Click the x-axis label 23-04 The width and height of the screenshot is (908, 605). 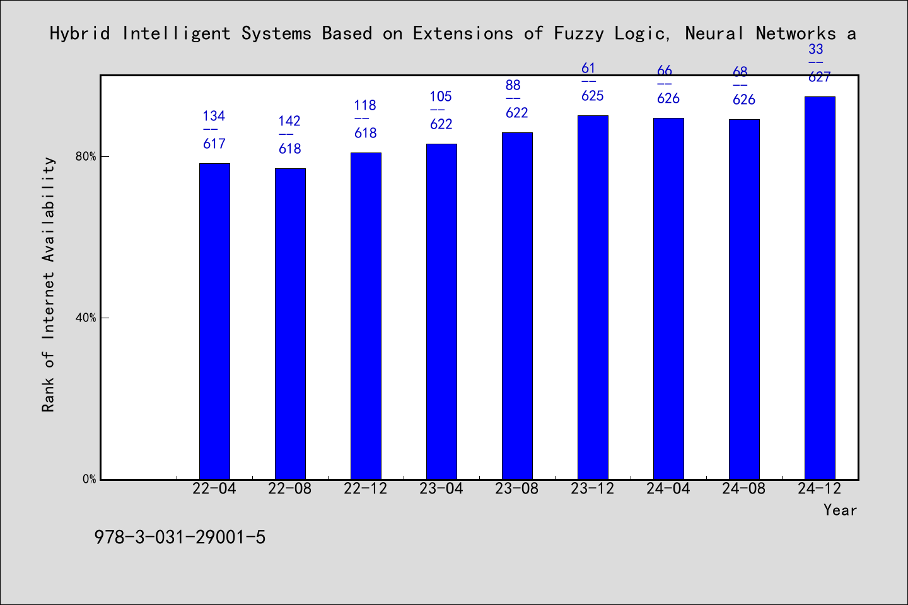441,489
